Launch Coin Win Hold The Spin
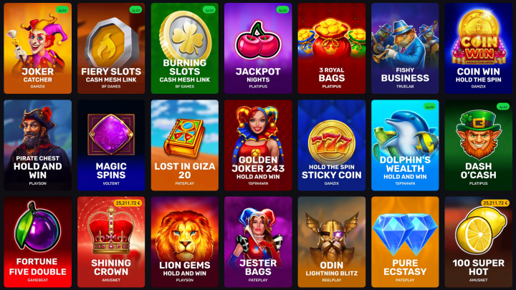 click(x=479, y=49)
